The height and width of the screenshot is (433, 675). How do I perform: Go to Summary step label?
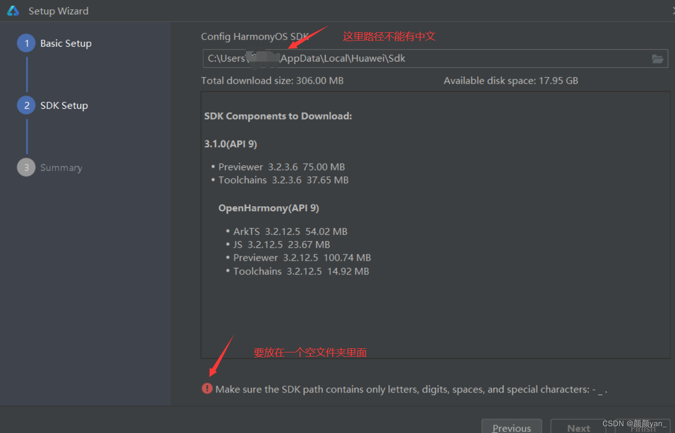point(61,168)
